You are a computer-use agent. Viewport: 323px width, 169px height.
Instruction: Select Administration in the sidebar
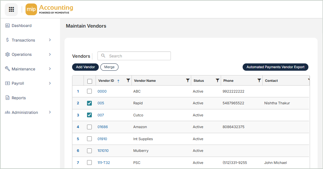pos(24,113)
